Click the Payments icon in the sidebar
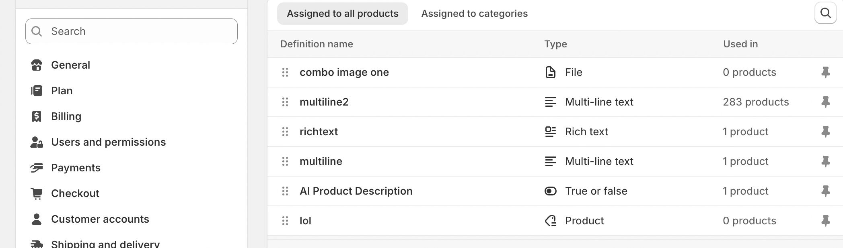 tap(37, 168)
